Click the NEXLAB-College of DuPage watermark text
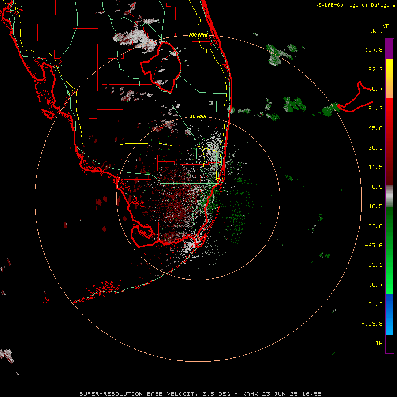Viewport: 397px width, 397px height. [355, 5]
